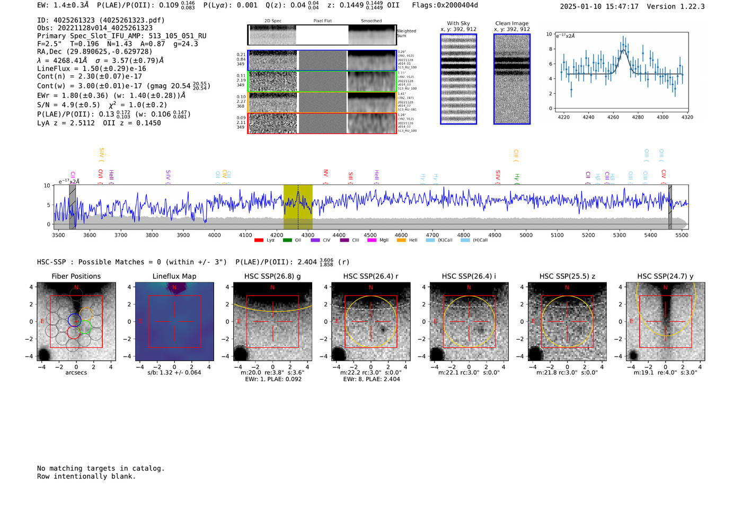This screenshot has height=505, width=742.
Task: Click the m:19.1 re:4.0" s:3.0" caption
Action: pyautogui.click(x=666, y=373)
